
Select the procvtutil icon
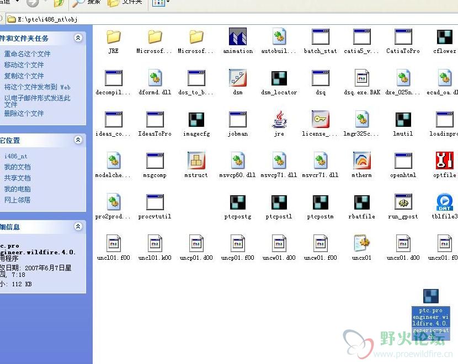pos(155,202)
